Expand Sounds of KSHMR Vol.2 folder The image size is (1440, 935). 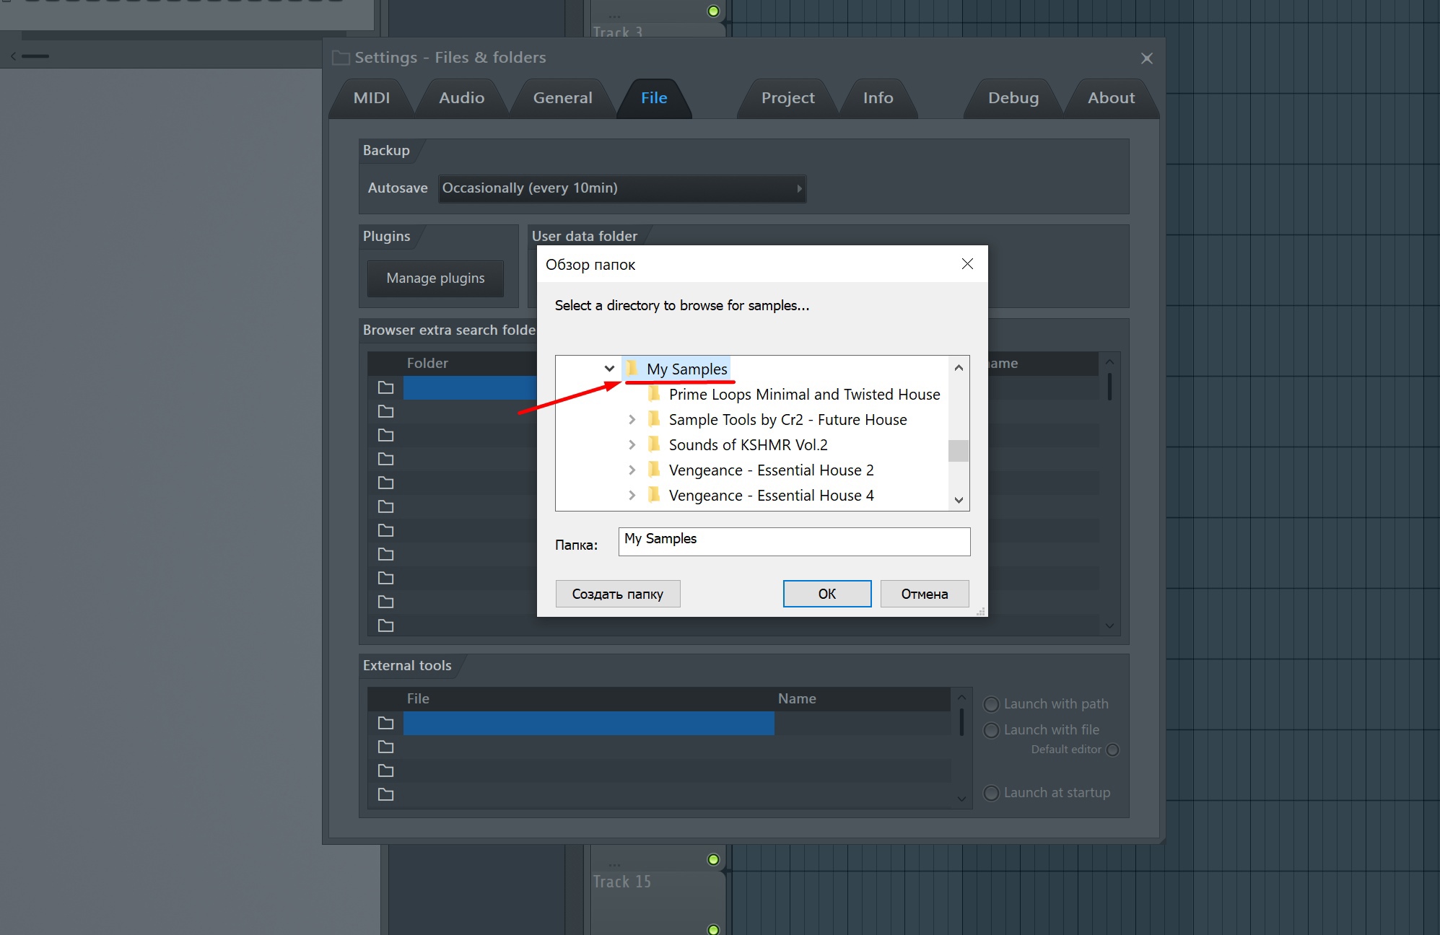click(632, 444)
